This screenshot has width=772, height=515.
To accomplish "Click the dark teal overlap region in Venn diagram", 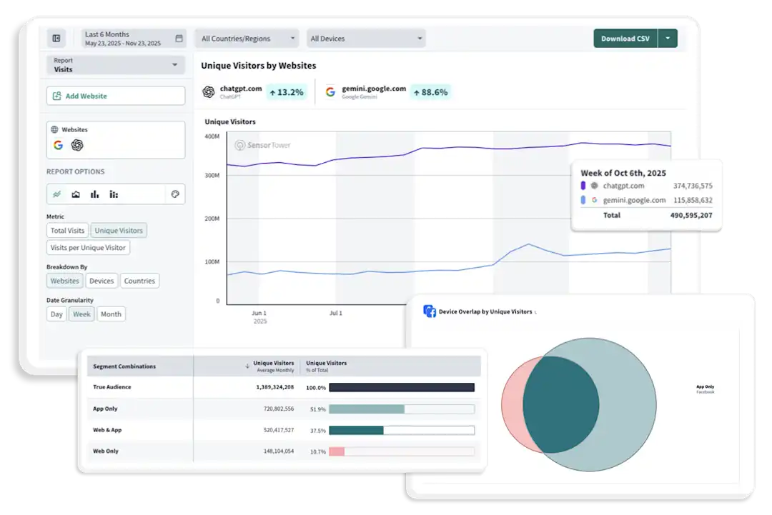I will (x=561, y=405).
